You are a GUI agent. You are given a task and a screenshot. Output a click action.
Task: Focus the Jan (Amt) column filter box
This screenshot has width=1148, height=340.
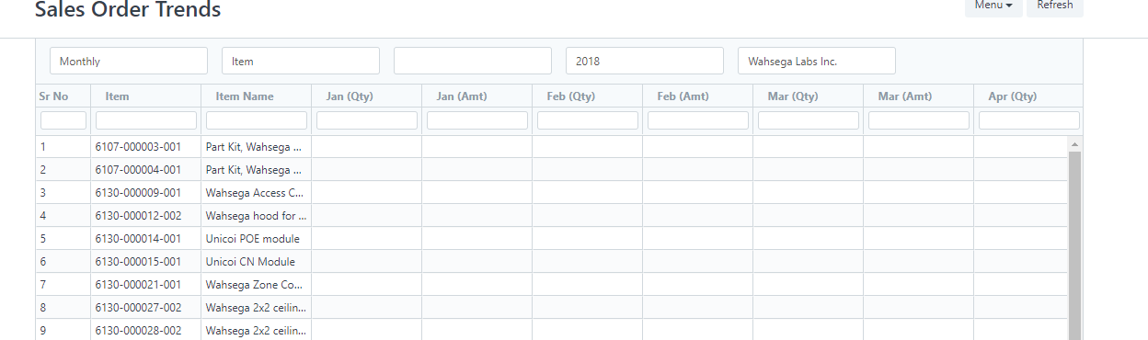[477, 120]
